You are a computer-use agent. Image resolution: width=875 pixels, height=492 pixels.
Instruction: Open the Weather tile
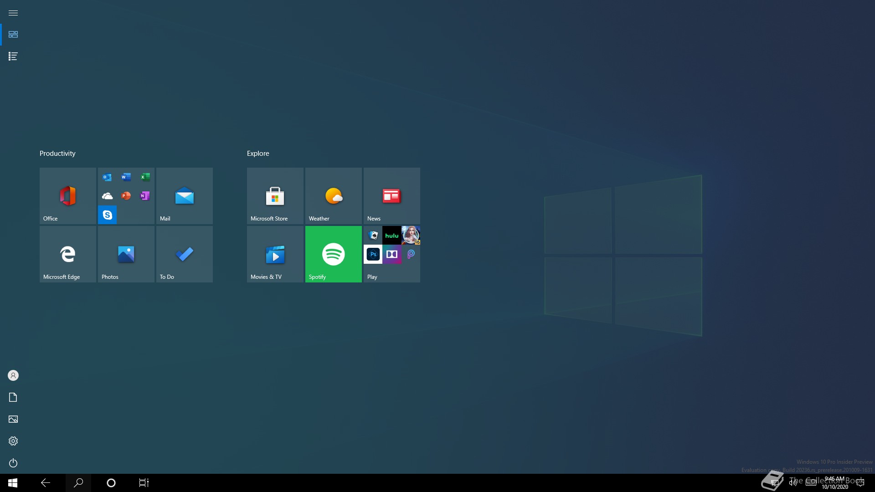(x=333, y=196)
